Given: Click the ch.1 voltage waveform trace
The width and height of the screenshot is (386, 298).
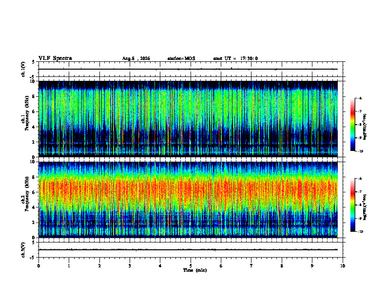Looking at the screenshot, I should [x=188, y=69].
